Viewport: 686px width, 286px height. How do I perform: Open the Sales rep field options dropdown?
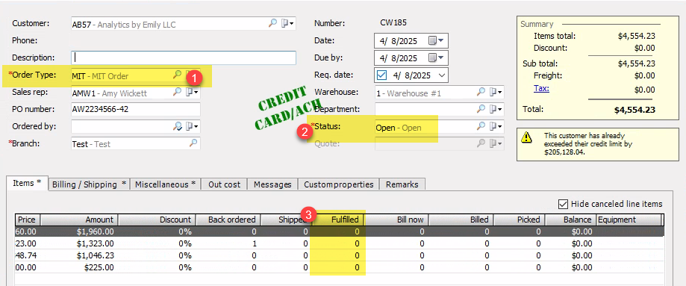192,92
